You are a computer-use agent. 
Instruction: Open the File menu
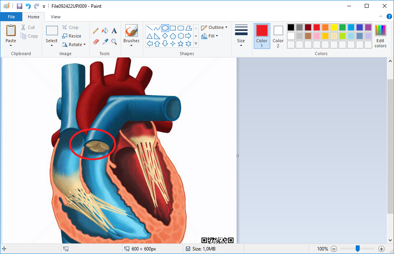point(11,17)
